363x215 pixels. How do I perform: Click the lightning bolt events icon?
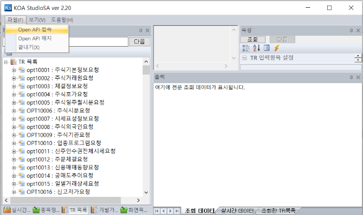[x=276, y=48]
